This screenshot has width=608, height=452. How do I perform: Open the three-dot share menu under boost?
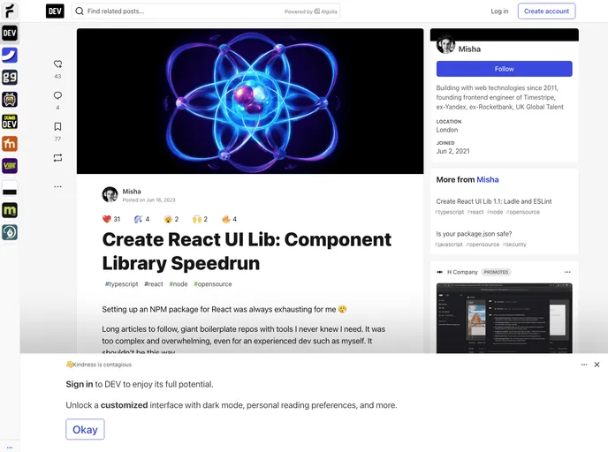pyautogui.click(x=57, y=186)
